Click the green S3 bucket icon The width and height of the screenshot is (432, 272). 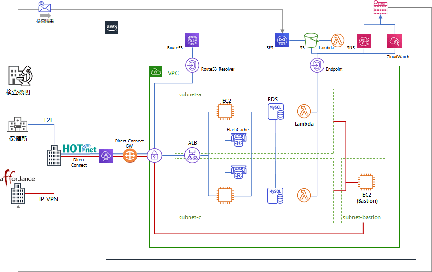[x=311, y=41]
